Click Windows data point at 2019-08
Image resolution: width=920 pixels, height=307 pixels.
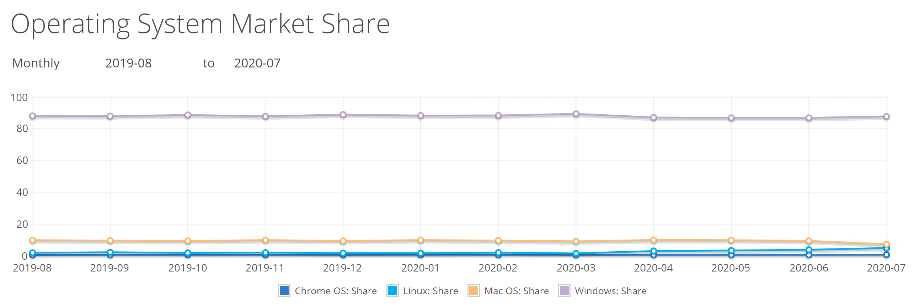32,116
